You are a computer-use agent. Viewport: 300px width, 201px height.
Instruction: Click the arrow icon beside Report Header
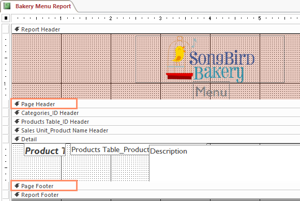17,29
